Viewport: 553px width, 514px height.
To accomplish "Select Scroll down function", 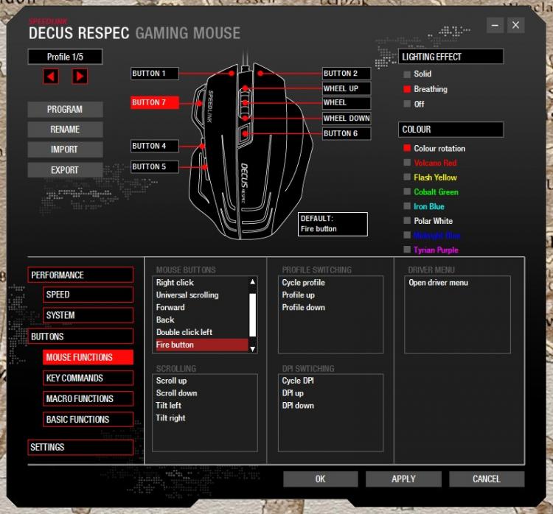I will click(204, 393).
